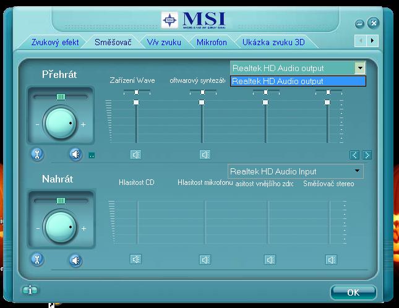
Task: Adjust the Přehrát balance slider
Action: pyautogui.click(x=61, y=96)
